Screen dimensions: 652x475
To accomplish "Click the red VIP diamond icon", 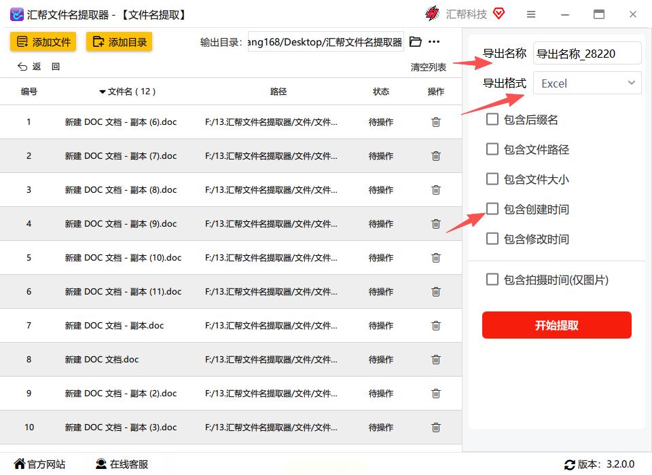I will (499, 14).
